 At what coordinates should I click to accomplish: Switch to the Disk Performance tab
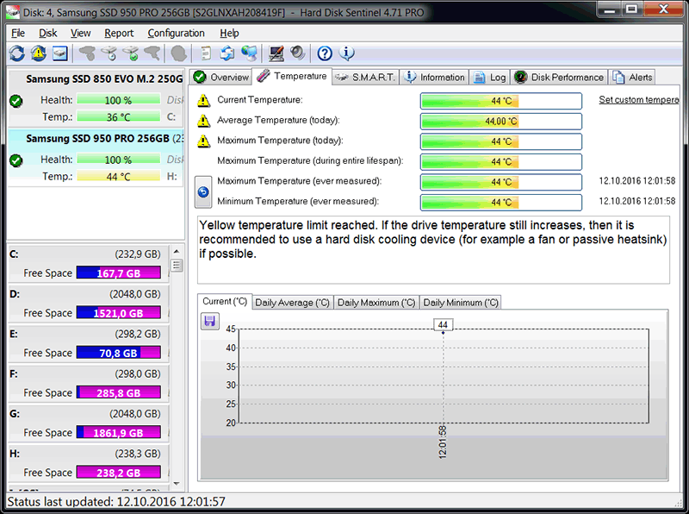pos(558,77)
